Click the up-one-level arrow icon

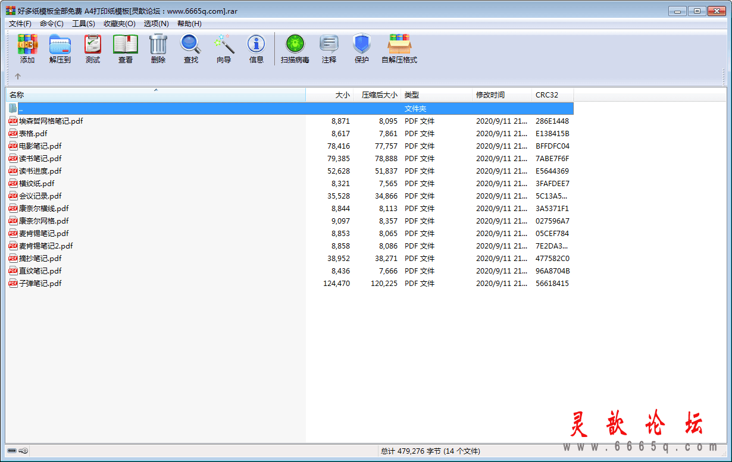[x=18, y=76]
